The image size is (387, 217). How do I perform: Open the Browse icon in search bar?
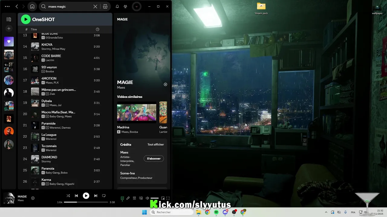point(105,6)
